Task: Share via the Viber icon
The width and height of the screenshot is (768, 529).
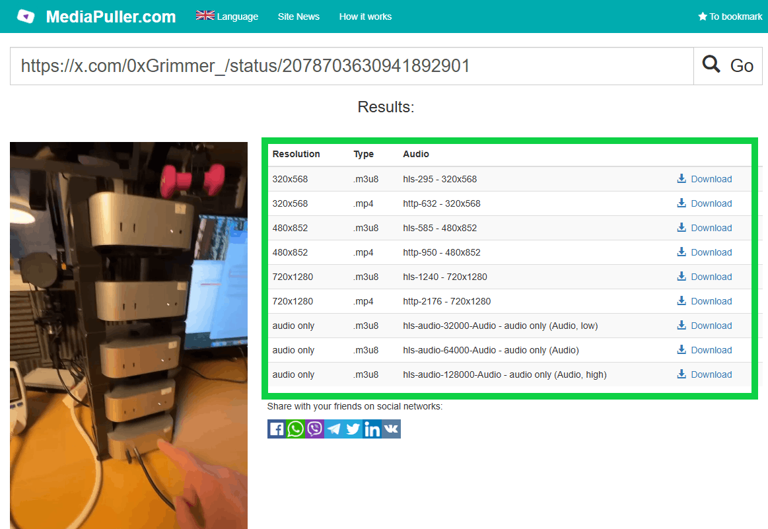Action: [315, 429]
